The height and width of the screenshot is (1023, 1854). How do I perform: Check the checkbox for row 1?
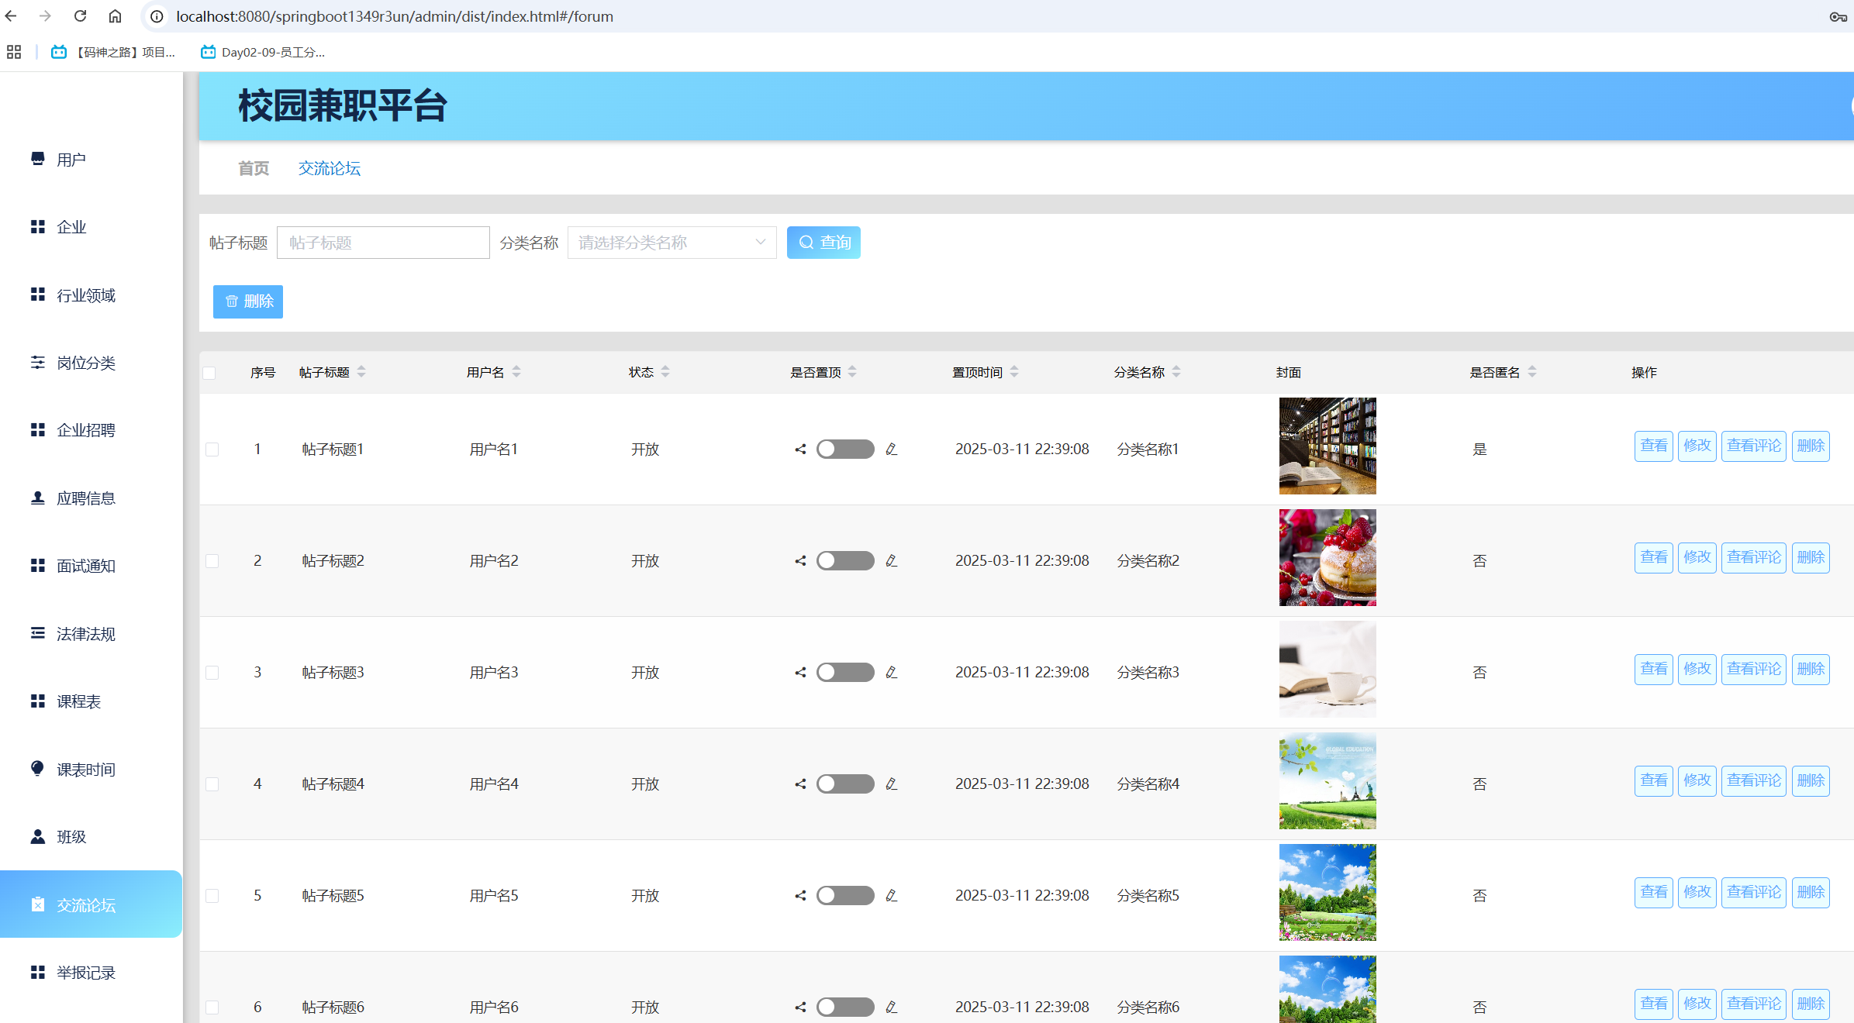pyautogui.click(x=212, y=449)
